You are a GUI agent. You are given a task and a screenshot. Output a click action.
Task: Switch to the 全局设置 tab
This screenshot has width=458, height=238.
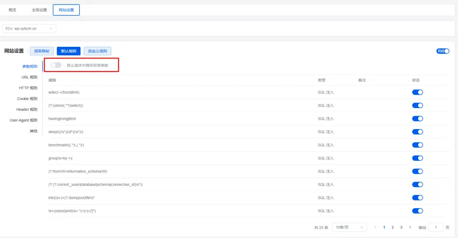(39, 10)
